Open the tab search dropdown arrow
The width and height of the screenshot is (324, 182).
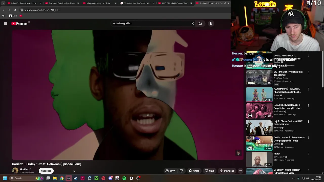pos(3,3)
